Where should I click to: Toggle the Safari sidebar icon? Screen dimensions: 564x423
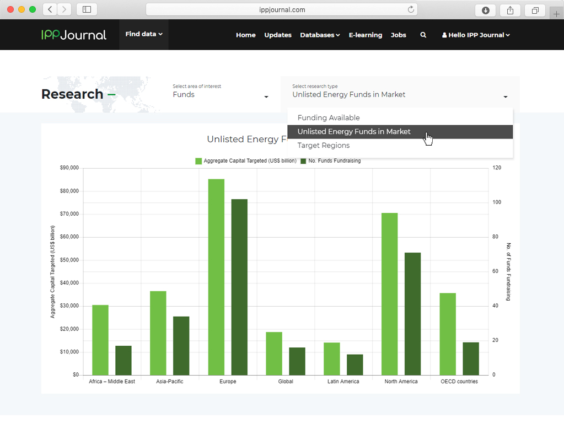click(87, 9)
